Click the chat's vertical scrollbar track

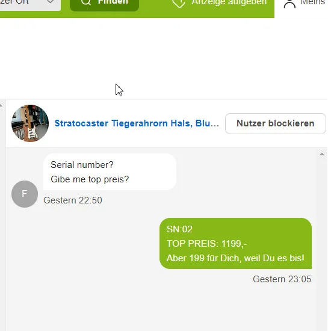click(x=321, y=243)
